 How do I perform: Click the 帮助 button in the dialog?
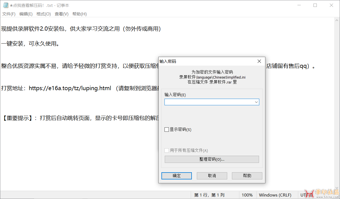(247, 176)
